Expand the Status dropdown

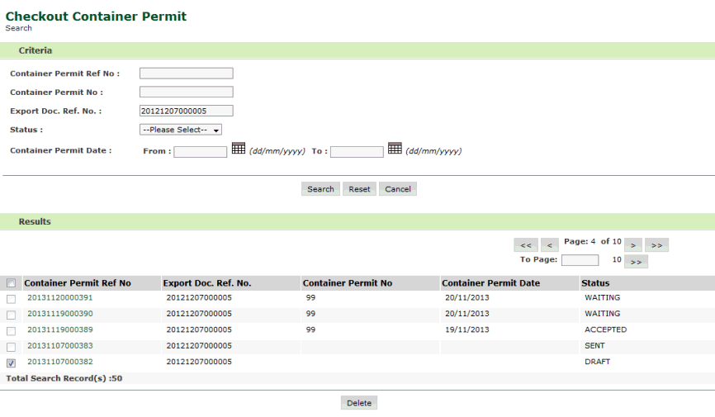pyautogui.click(x=181, y=130)
